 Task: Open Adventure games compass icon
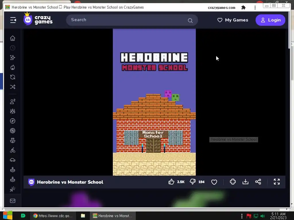click(13, 121)
